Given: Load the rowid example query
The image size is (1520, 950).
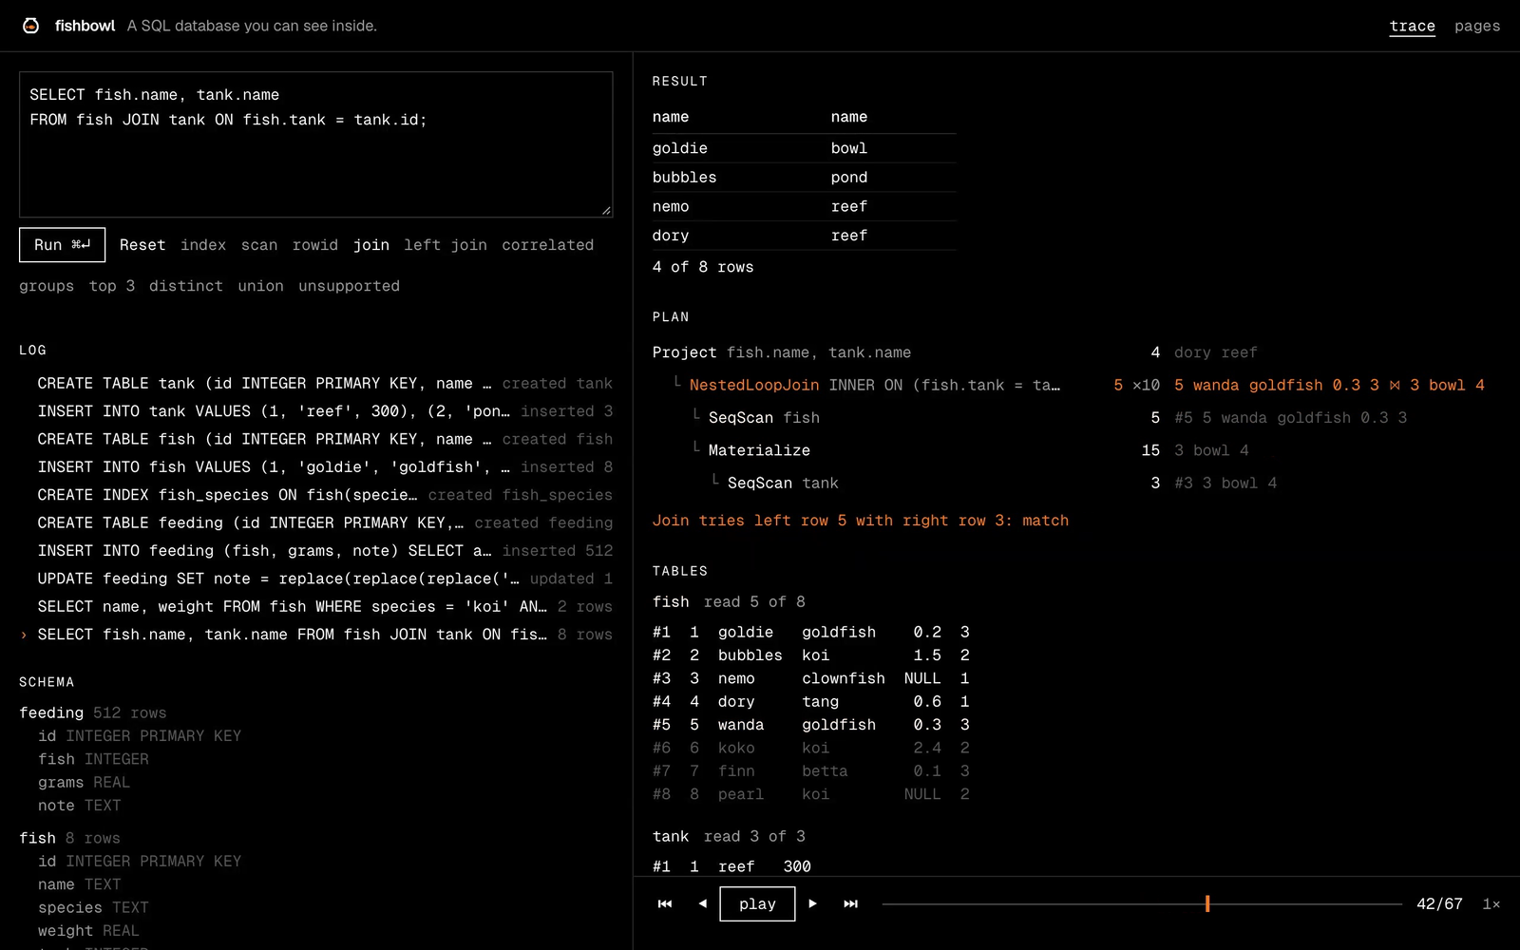Looking at the screenshot, I should (315, 245).
